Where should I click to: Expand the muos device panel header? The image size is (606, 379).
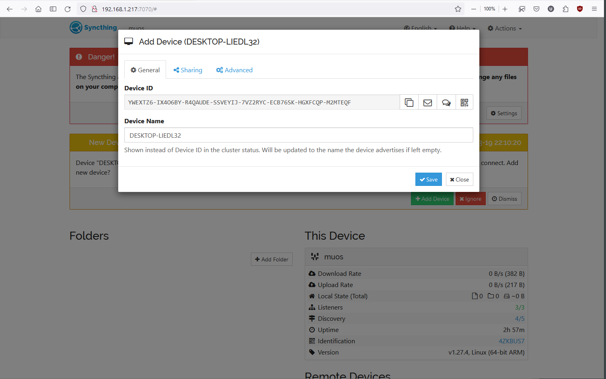416,257
